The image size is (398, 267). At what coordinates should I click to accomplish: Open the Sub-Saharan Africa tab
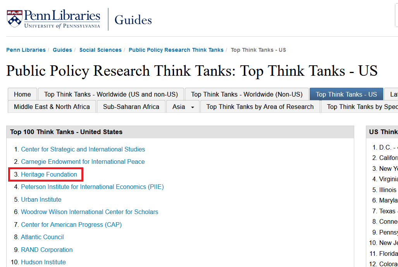point(131,107)
